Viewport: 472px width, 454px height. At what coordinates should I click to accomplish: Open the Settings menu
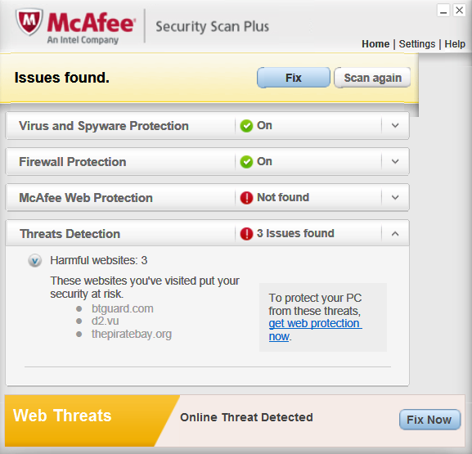coord(417,44)
